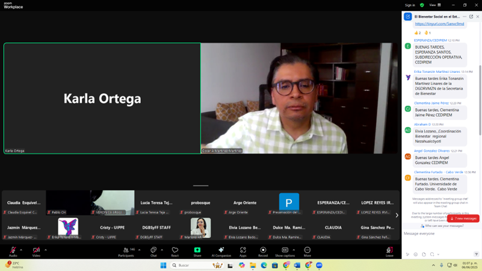Expand the audio options arrow beside Audio
This screenshot has width=482, height=271.
coord(21,250)
